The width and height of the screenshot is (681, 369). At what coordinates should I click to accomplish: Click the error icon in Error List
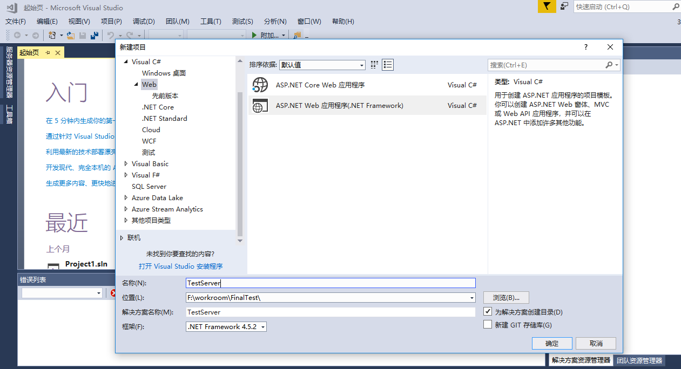tap(113, 293)
